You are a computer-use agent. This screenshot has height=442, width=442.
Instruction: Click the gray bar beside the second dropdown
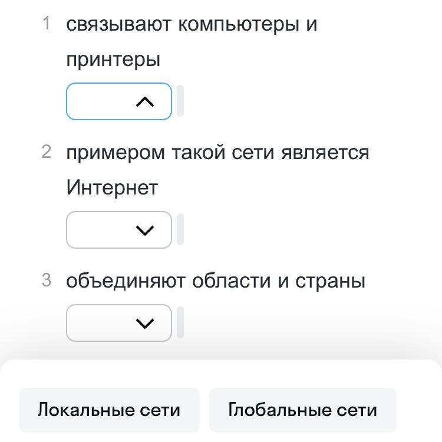point(180,229)
